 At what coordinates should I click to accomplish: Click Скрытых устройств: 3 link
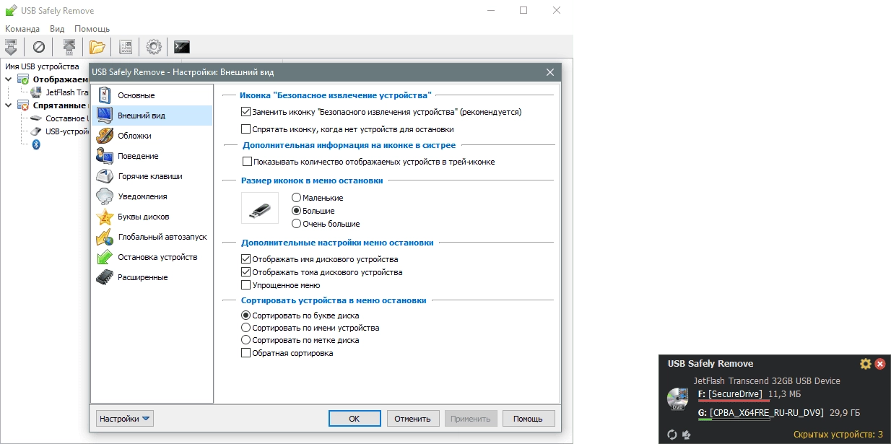click(838, 435)
